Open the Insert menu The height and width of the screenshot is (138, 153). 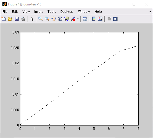(38, 12)
